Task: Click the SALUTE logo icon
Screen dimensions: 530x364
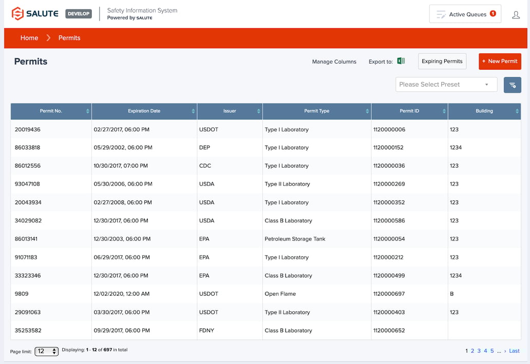Action: click(x=17, y=14)
